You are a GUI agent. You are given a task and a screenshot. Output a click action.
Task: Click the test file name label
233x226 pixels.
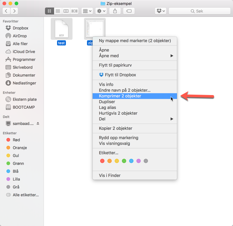61,43
